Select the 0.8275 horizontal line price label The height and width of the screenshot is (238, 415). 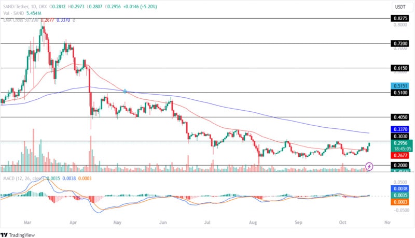(x=399, y=18)
